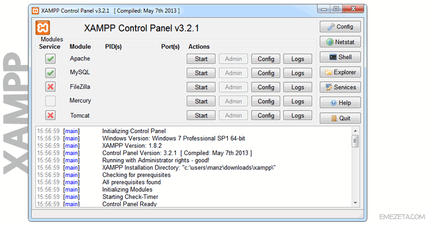
Task: Start the Tomcat module
Action: pos(201,115)
